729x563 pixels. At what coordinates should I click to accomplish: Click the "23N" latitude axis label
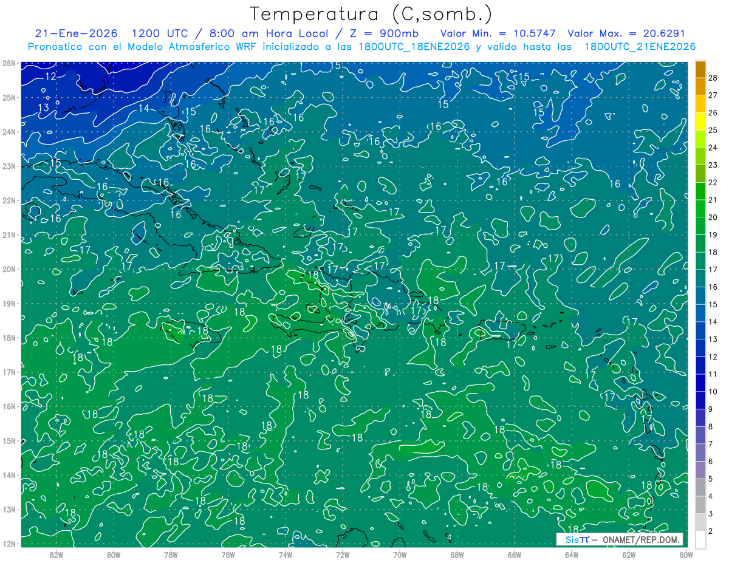click(x=9, y=166)
